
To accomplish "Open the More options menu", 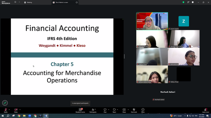I will click(x=143, y=110).
